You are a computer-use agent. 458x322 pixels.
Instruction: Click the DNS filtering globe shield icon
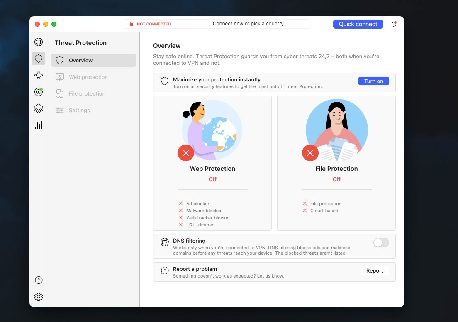(x=164, y=242)
